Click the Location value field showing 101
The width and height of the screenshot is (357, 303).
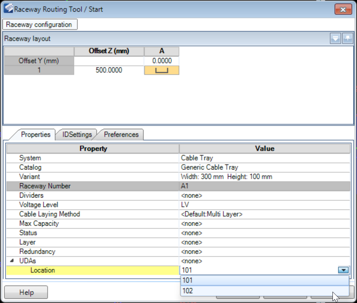point(259,270)
